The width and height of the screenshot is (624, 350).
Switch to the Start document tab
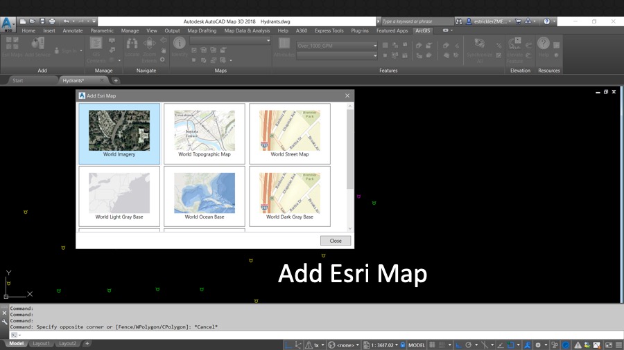tap(18, 80)
